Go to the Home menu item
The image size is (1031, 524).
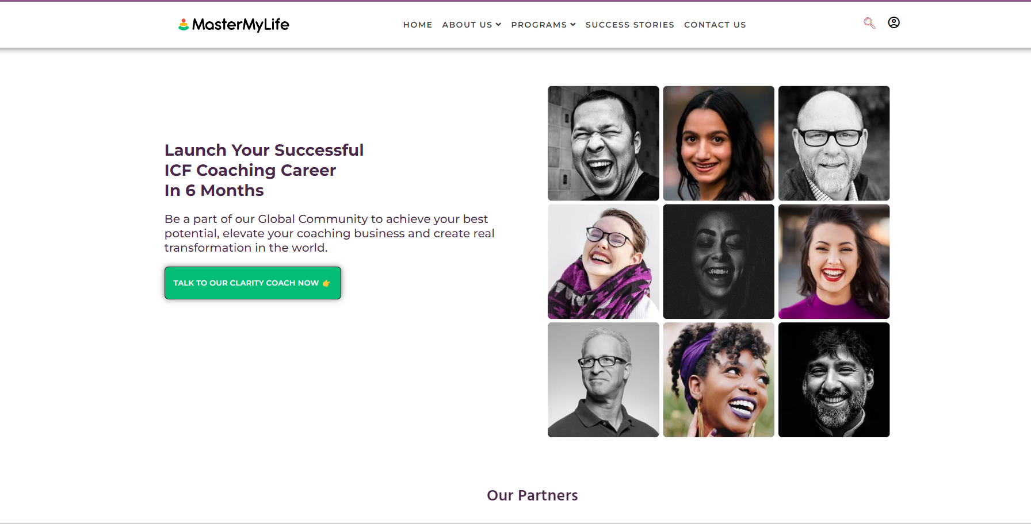418,25
